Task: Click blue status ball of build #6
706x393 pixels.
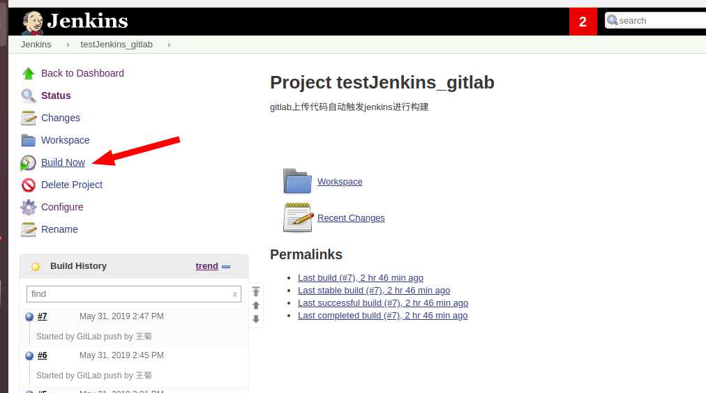Action: (x=29, y=355)
